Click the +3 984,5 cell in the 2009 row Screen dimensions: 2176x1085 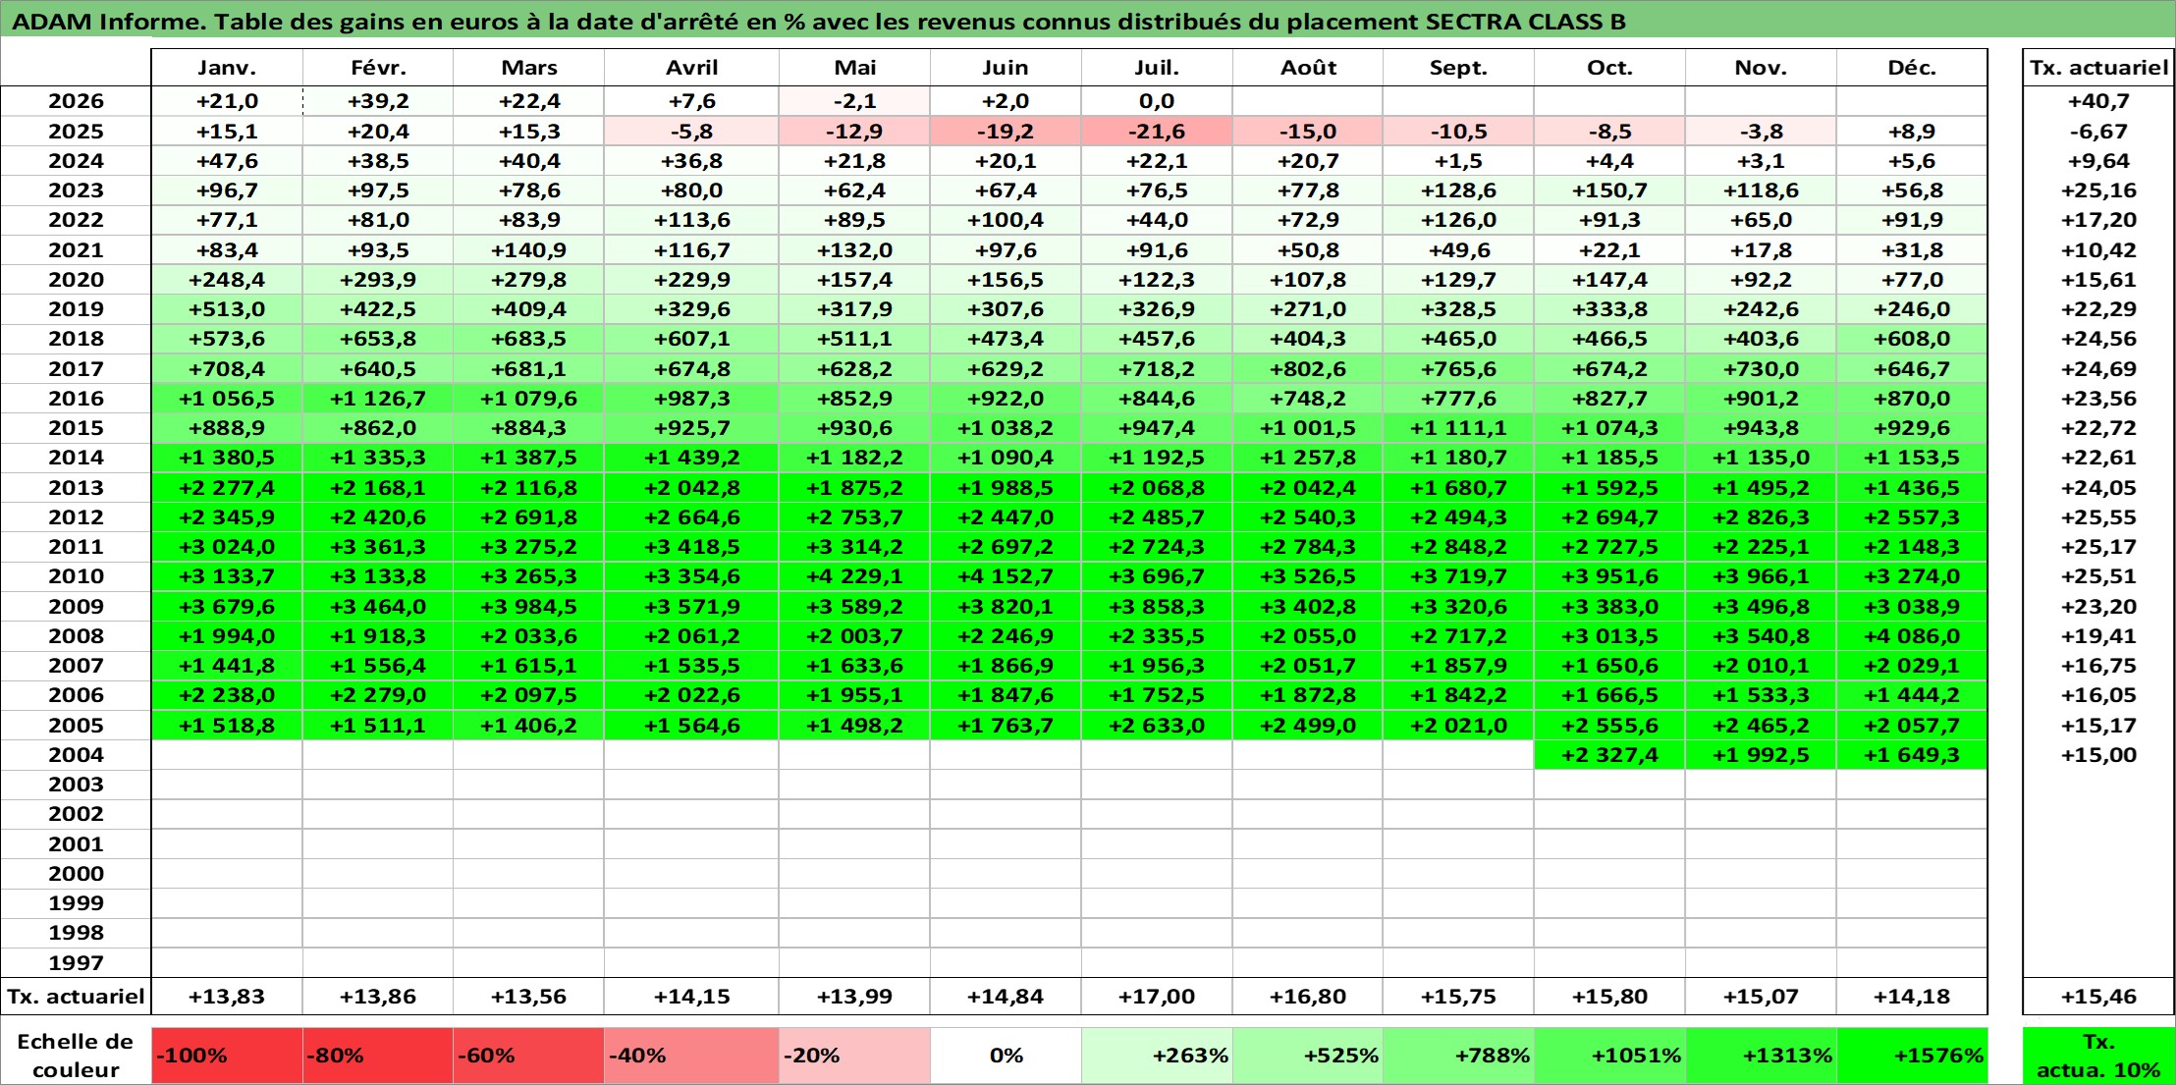(x=528, y=607)
